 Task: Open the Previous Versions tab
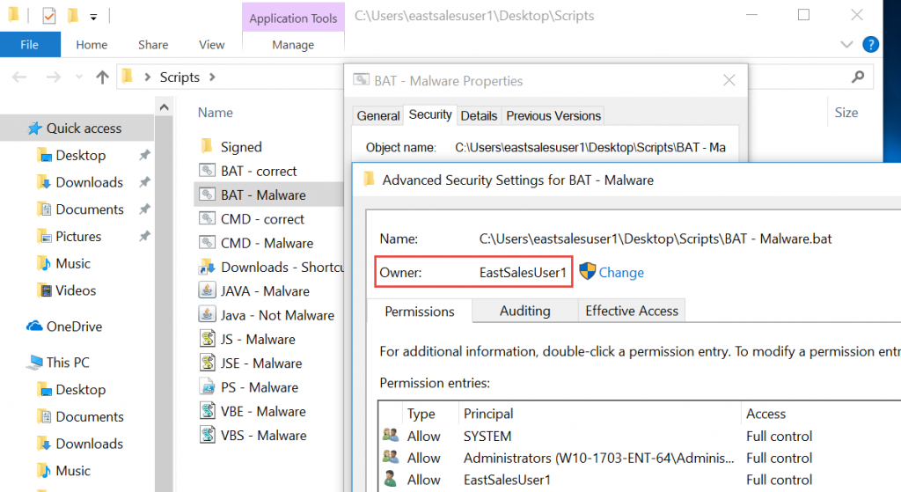tap(553, 115)
